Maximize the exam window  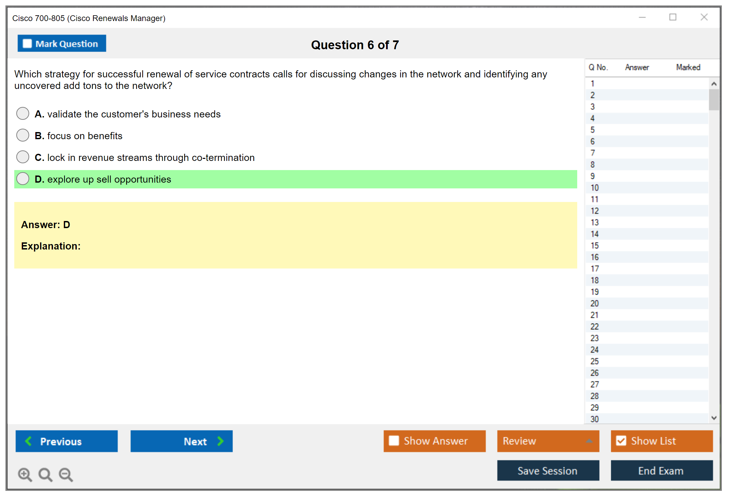[x=673, y=17]
